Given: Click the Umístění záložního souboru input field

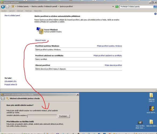Looking at the screenshot, I should [42, 116].
